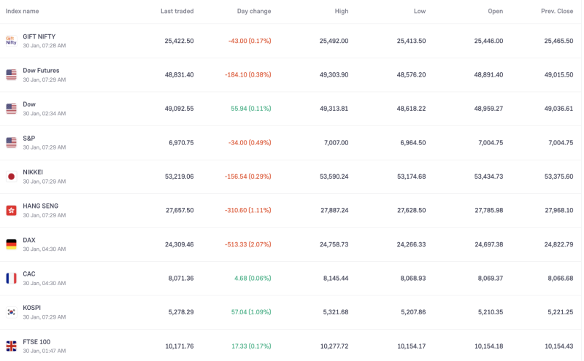Sort by Day change column header
584x361 pixels.
pyautogui.click(x=254, y=11)
